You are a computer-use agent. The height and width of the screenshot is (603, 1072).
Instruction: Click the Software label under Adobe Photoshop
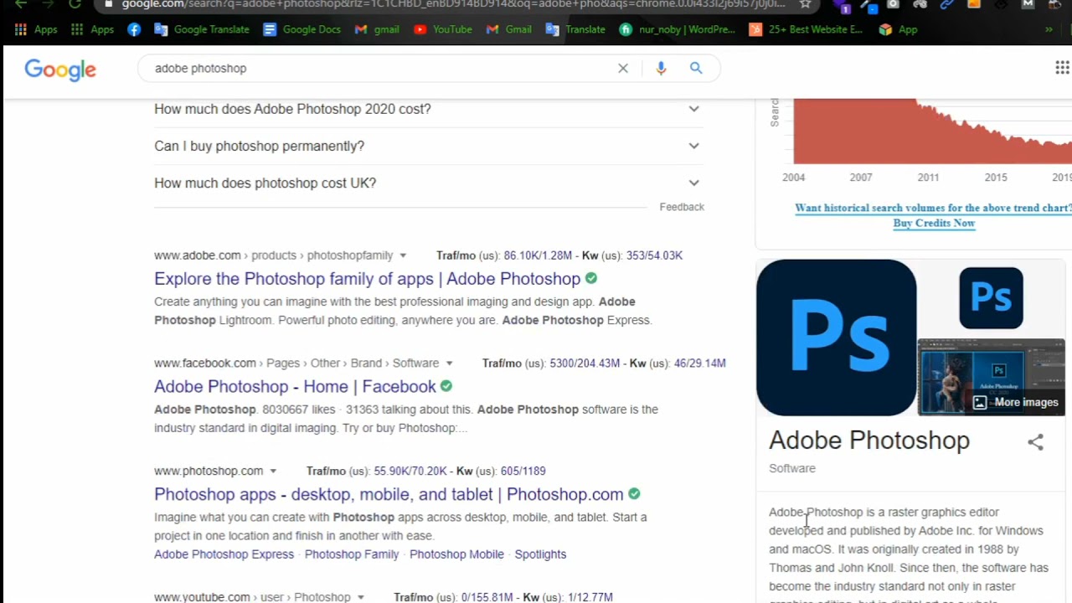tap(792, 468)
